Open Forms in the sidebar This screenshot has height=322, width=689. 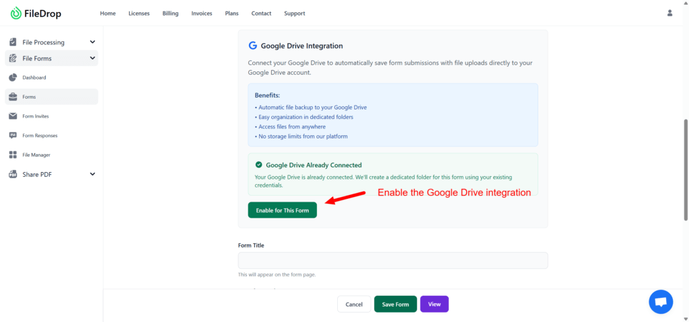coord(51,97)
